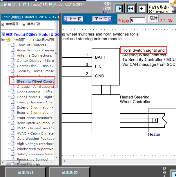Click collapse icon next to 菜单折叠

click(x=24, y=24)
